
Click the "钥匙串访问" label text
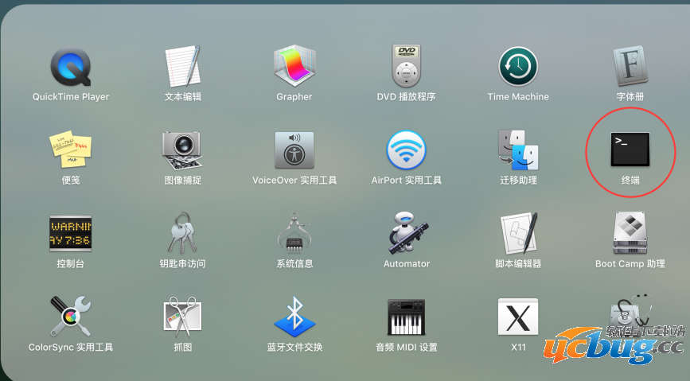[x=182, y=264]
